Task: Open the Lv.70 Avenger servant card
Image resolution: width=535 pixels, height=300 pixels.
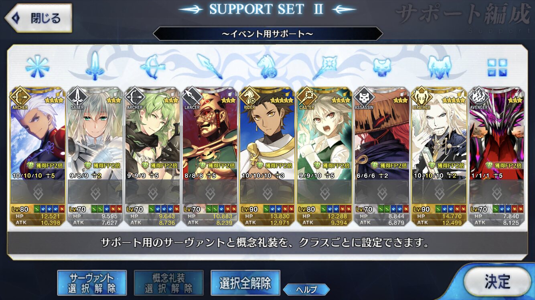Action: point(496,156)
